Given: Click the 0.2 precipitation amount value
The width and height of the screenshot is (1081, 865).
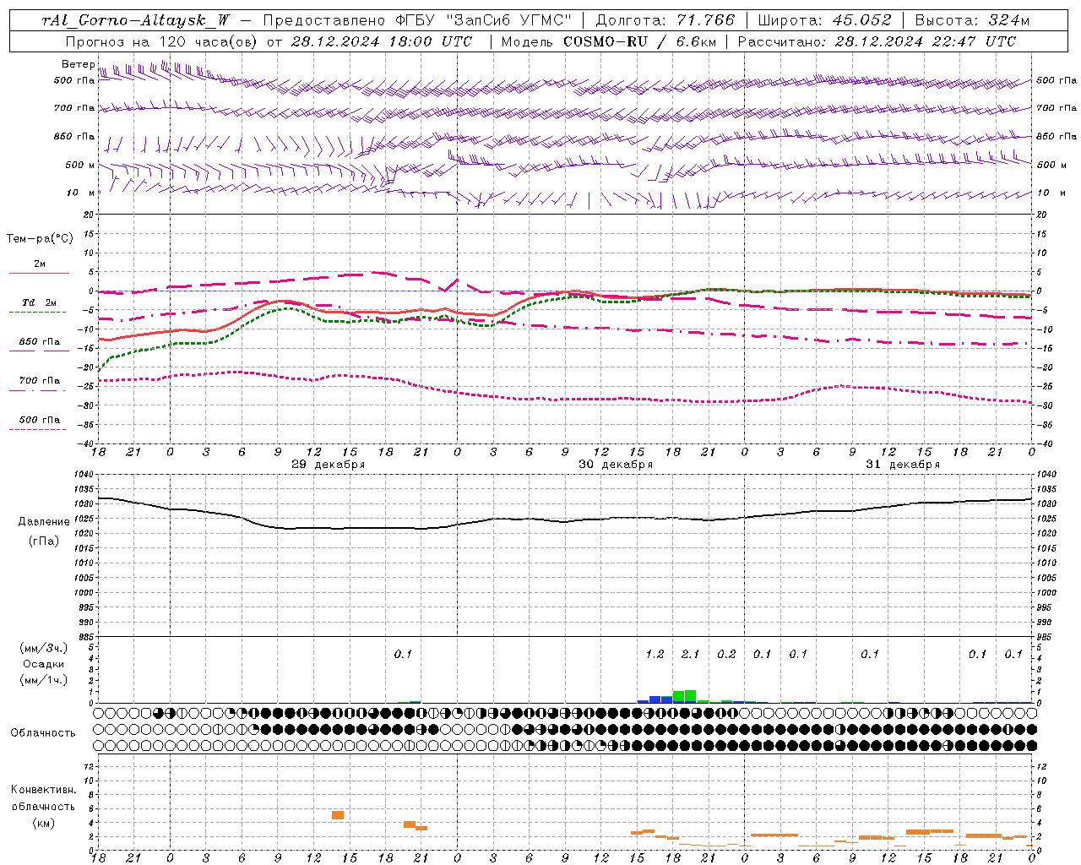Looking at the screenshot, I should [x=726, y=654].
